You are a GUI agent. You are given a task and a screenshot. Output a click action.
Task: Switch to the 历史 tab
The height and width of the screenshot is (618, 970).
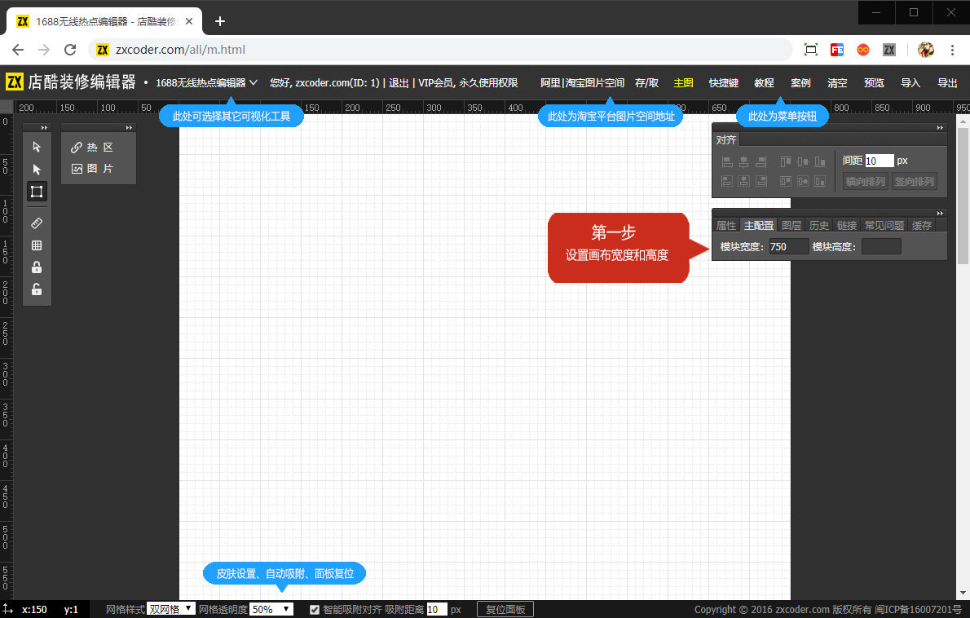pyautogui.click(x=819, y=225)
